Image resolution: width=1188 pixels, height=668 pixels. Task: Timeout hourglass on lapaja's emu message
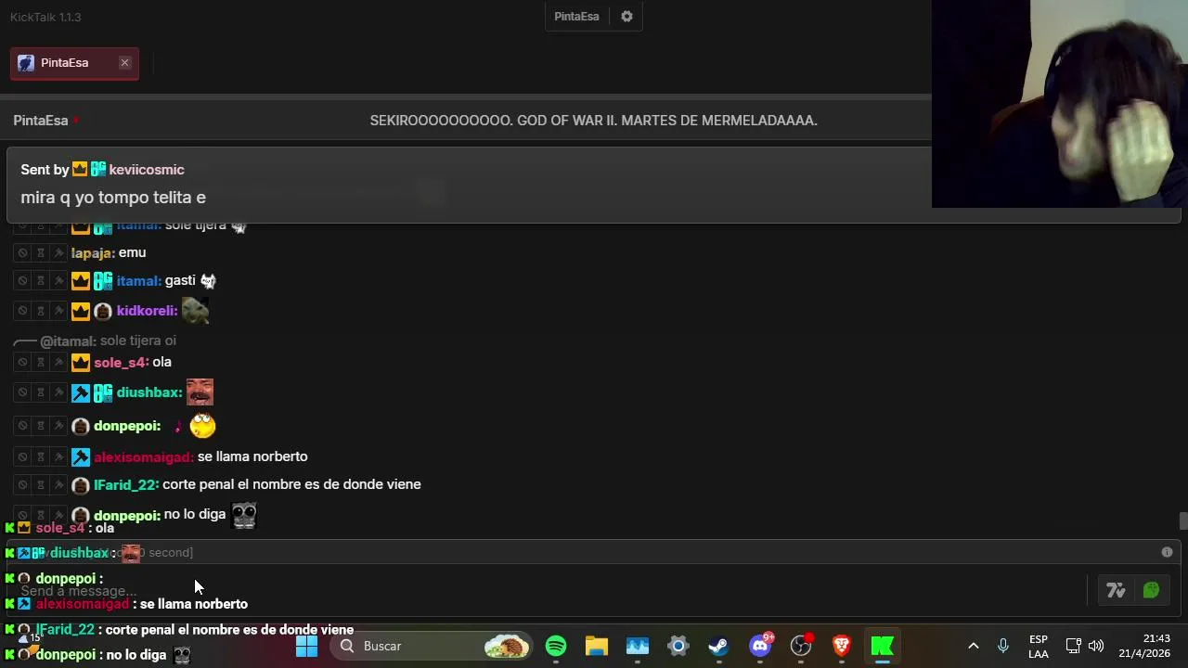point(41,253)
